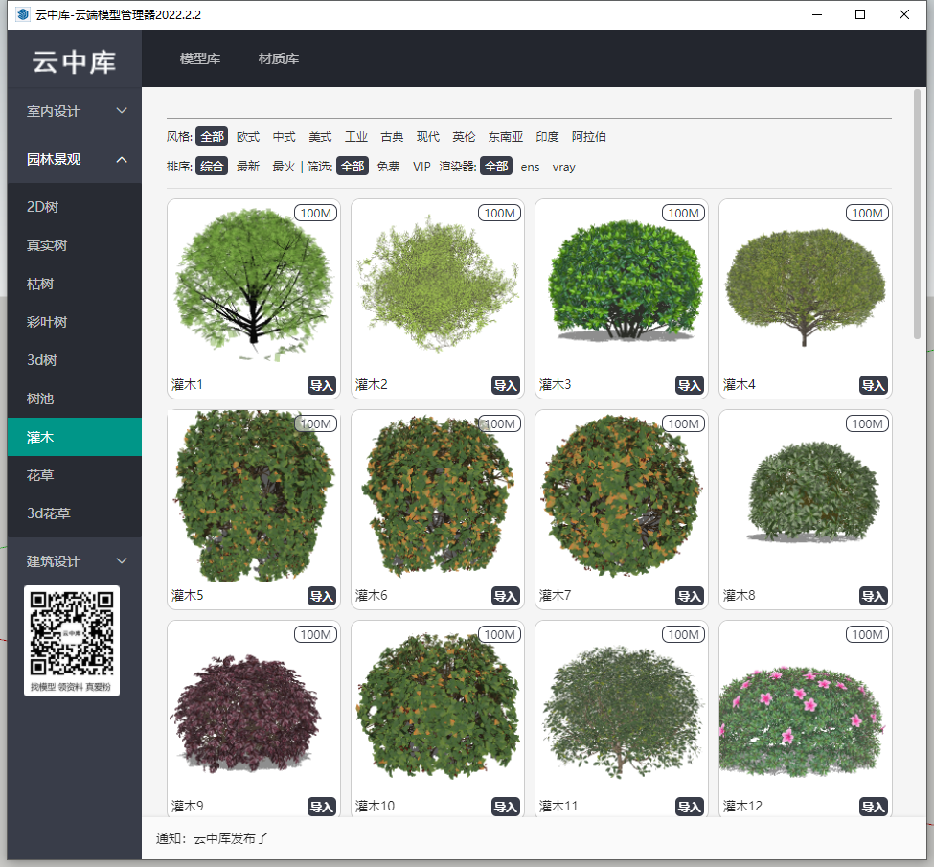Click the 100M size badge on 灌木4
This screenshot has width=934, height=867.
[x=867, y=214]
